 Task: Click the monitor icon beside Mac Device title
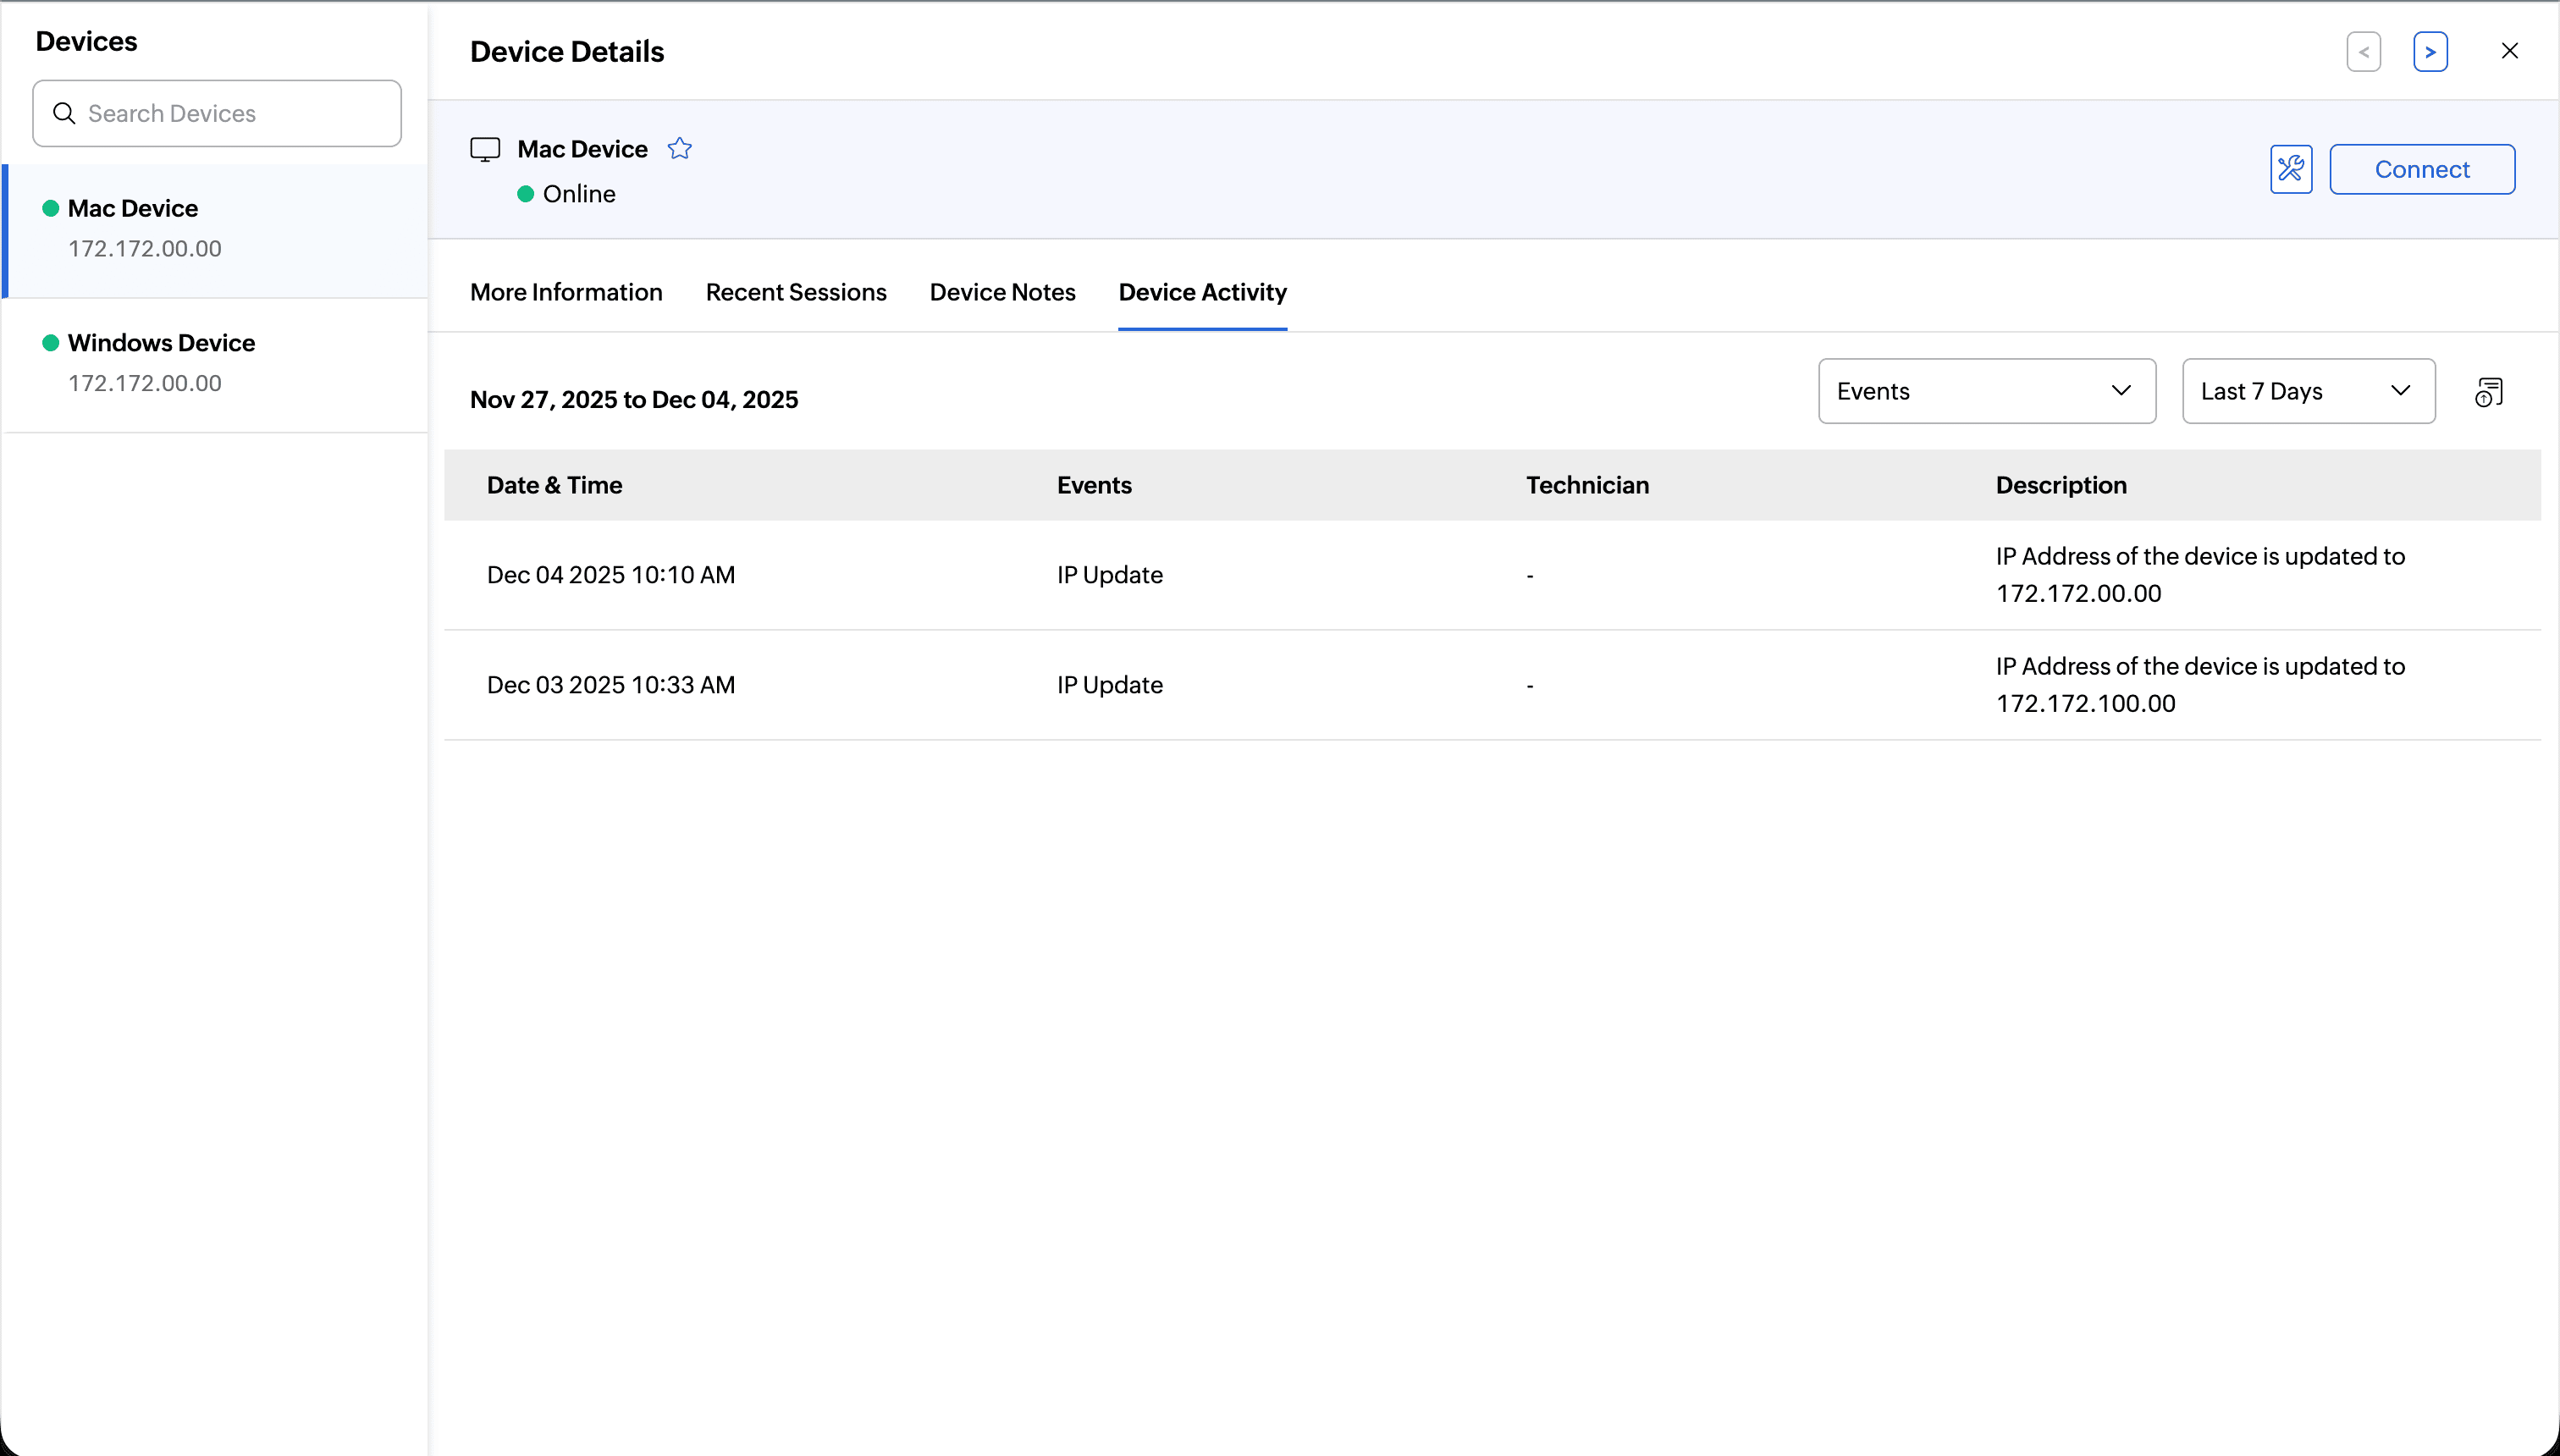(485, 150)
